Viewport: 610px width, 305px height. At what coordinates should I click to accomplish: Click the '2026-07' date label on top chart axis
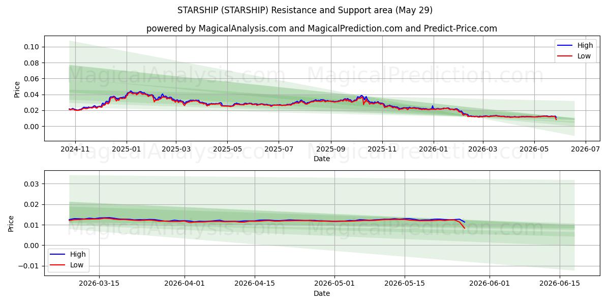(586, 149)
